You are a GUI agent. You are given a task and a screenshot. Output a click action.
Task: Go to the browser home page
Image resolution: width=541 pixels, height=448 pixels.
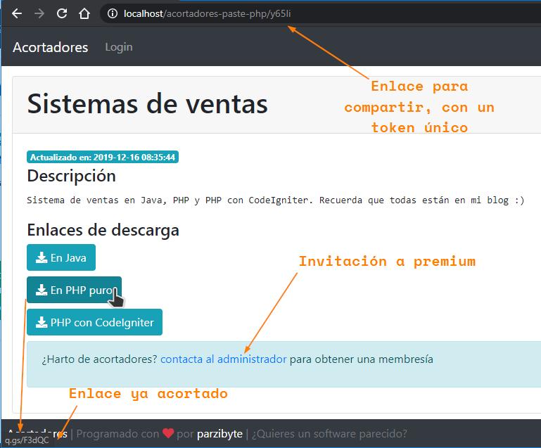(84, 13)
